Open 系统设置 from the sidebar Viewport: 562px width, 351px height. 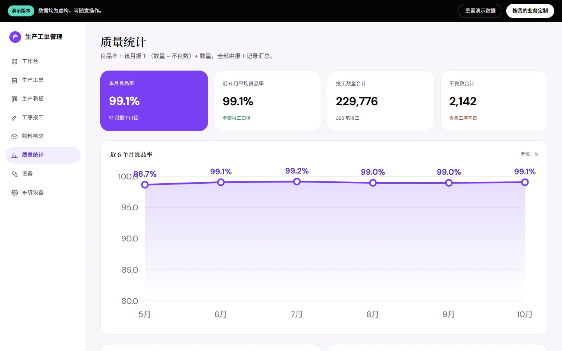(43, 193)
